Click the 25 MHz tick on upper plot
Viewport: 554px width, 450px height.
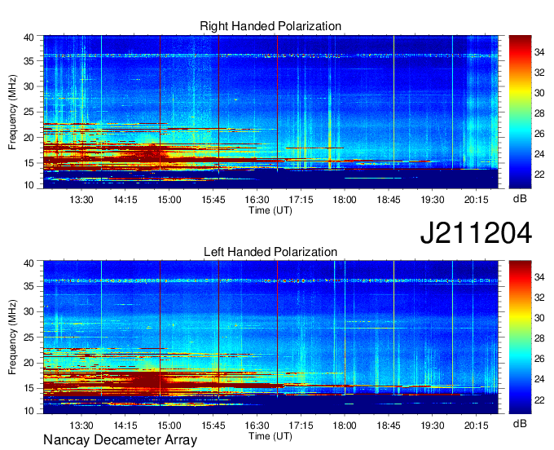29,112
